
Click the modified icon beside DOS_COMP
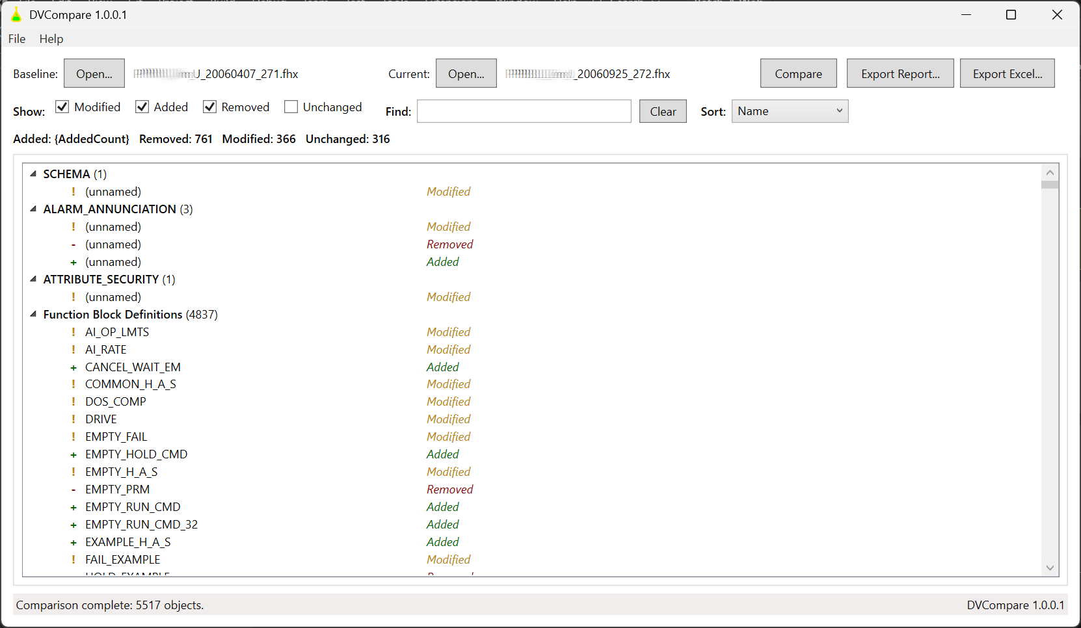pos(73,402)
